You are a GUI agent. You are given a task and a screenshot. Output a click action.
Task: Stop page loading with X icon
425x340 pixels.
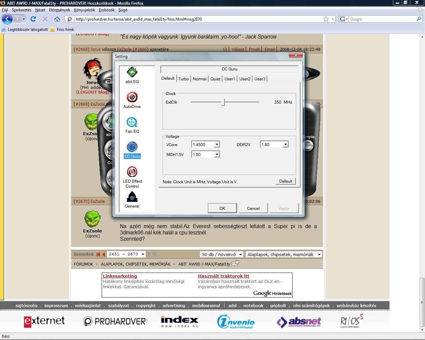point(45,19)
